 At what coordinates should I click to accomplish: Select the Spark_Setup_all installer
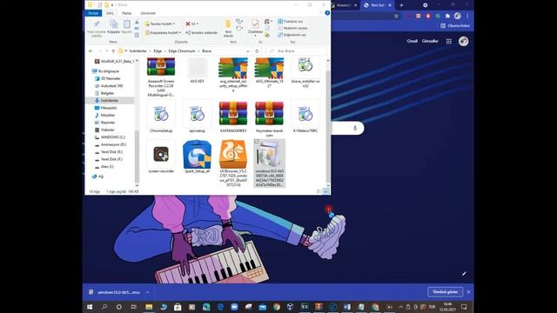pos(198,157)
